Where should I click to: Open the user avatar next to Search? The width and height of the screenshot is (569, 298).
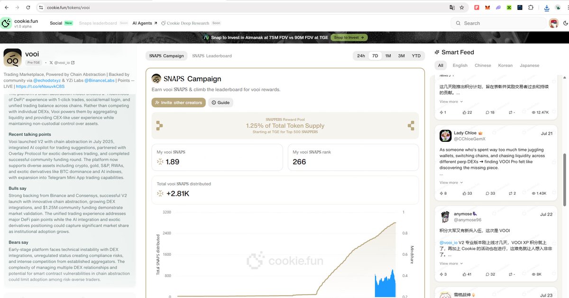point(553,23)
